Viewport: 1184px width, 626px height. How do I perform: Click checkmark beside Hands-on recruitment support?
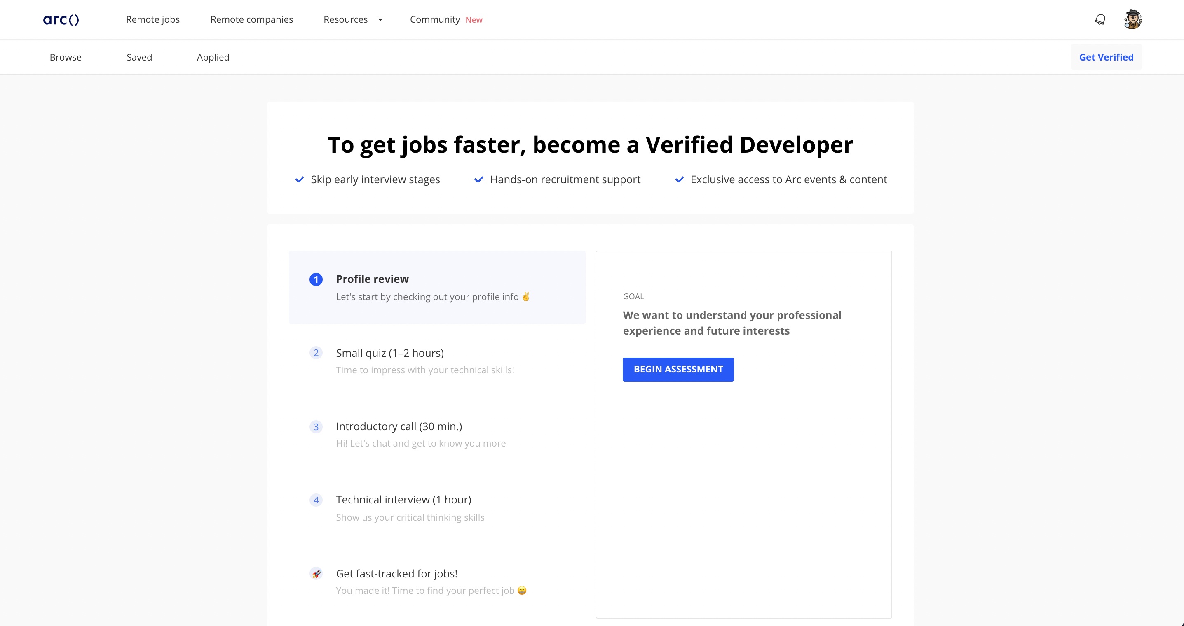478,179
